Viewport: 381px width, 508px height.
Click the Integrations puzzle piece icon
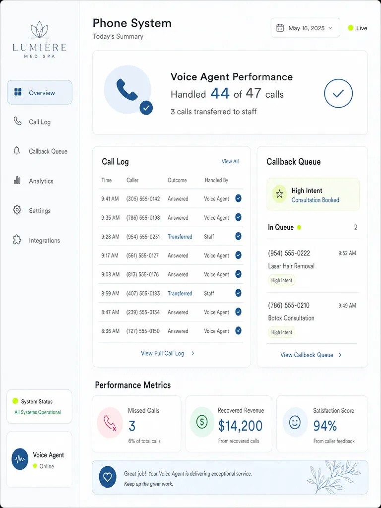coord(17,240)
